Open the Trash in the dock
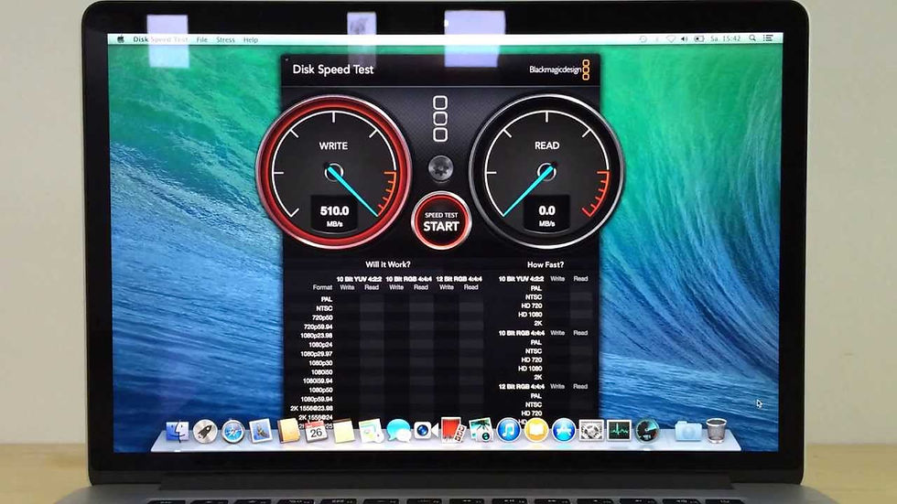Screen dimensions: 897x504 click(716, 430)
